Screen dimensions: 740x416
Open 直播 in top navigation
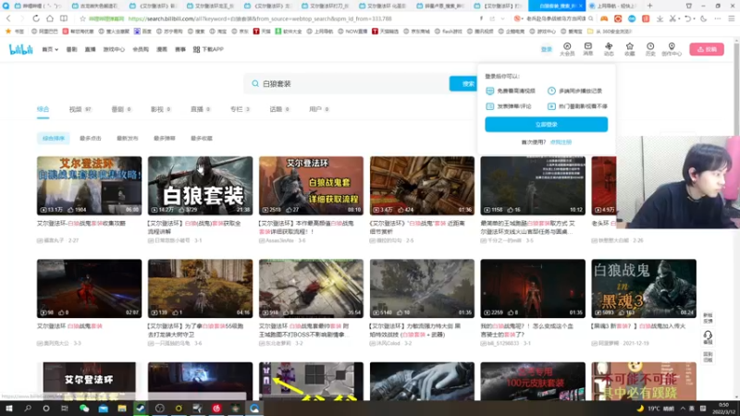(x=90, y=49)
